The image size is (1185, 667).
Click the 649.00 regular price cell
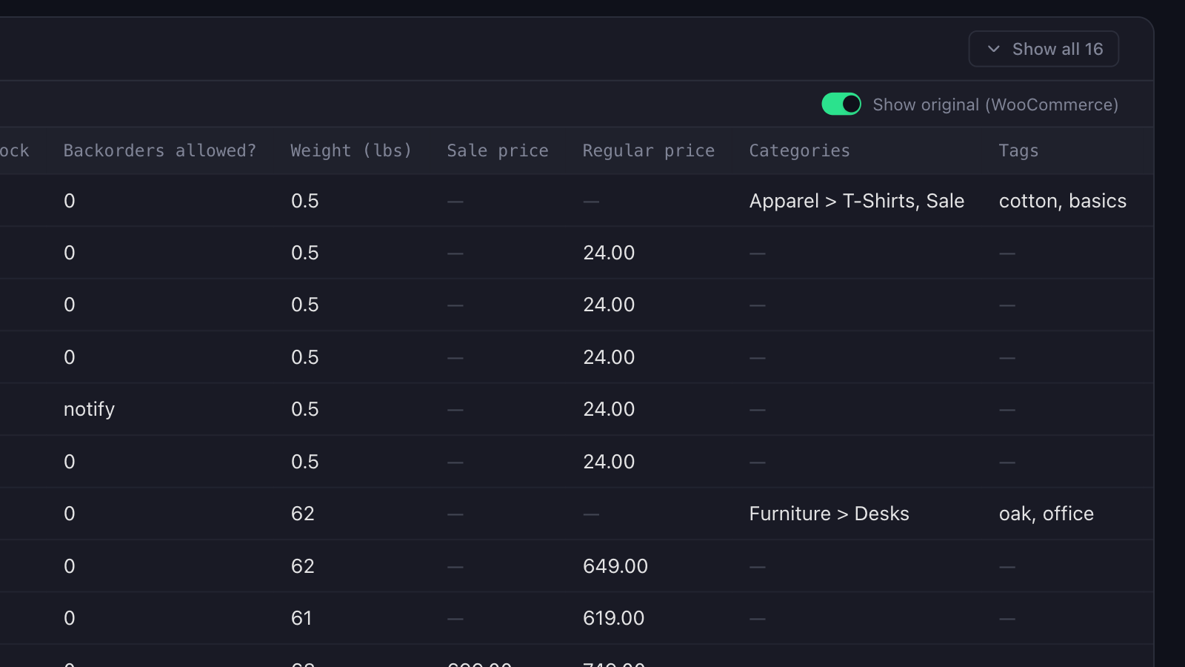(x=615, y=566)
